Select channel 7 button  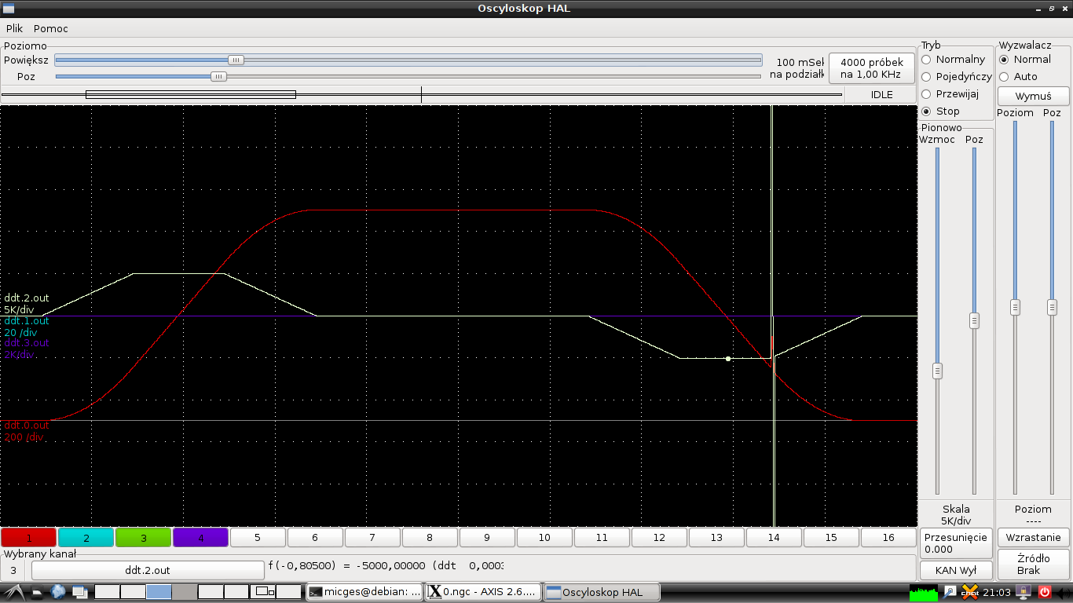pyautogui.click(x=373, y=538)
